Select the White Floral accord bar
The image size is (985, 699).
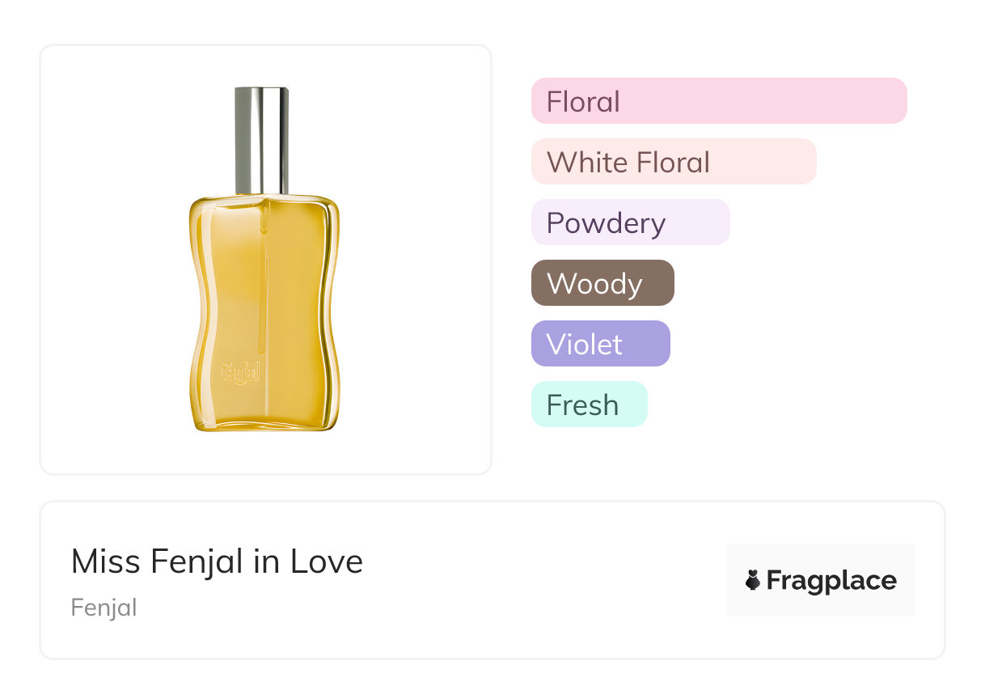click(673, 162)
